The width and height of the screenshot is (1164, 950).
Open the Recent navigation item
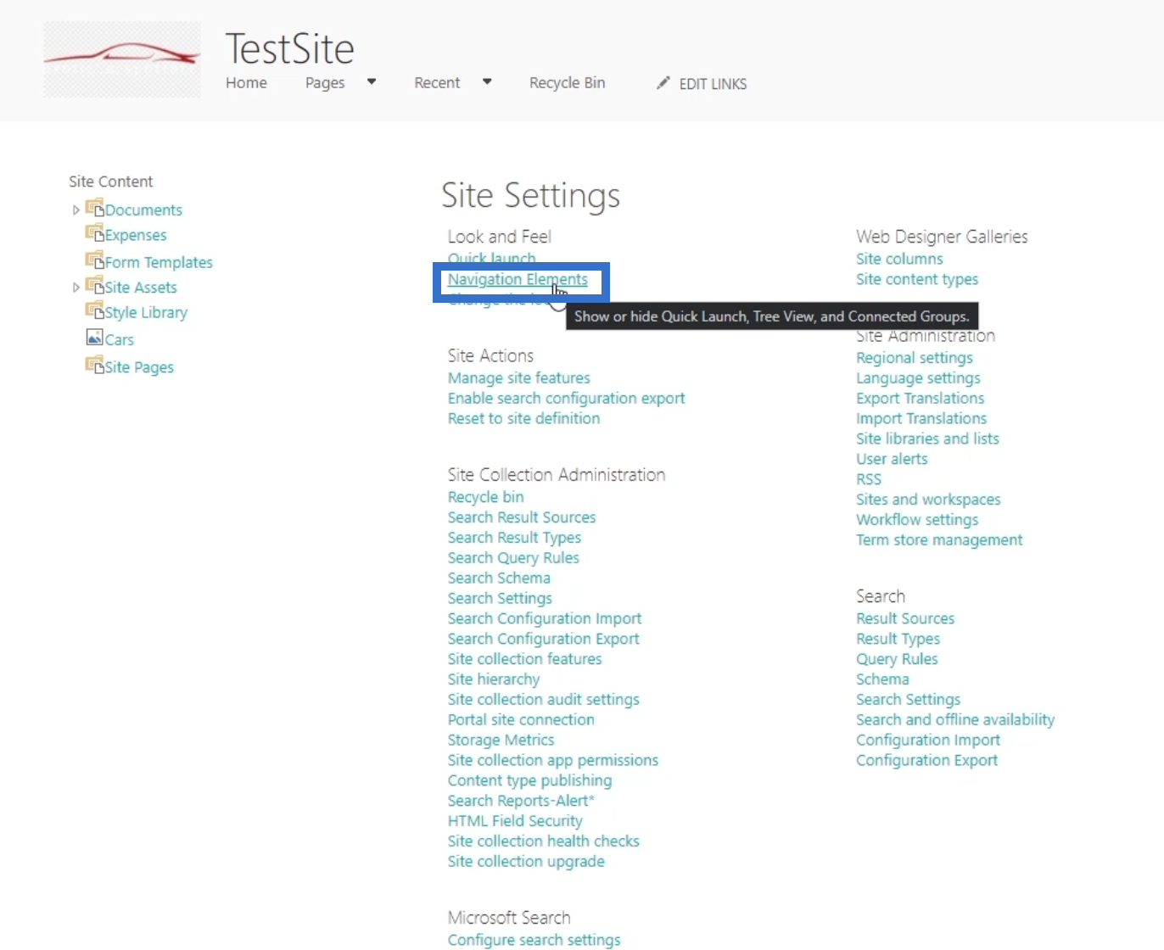point(437,82)
